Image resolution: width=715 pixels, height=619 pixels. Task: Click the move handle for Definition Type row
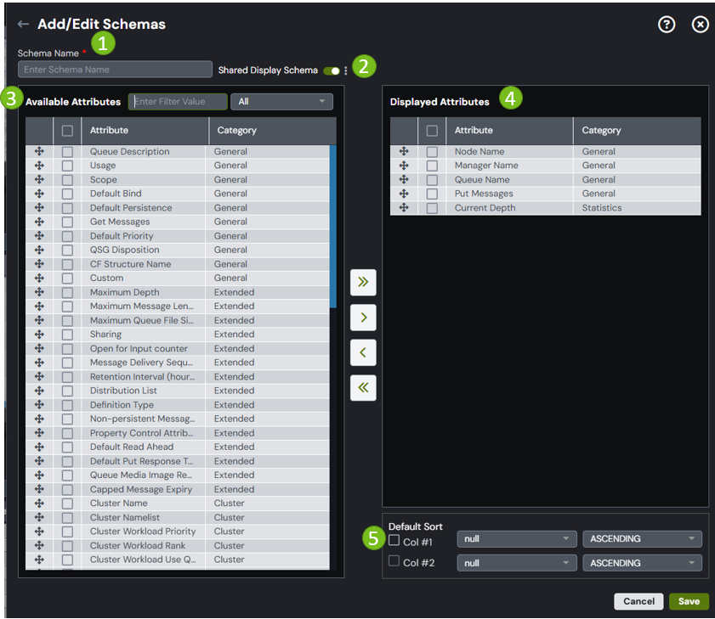point(39,405)
